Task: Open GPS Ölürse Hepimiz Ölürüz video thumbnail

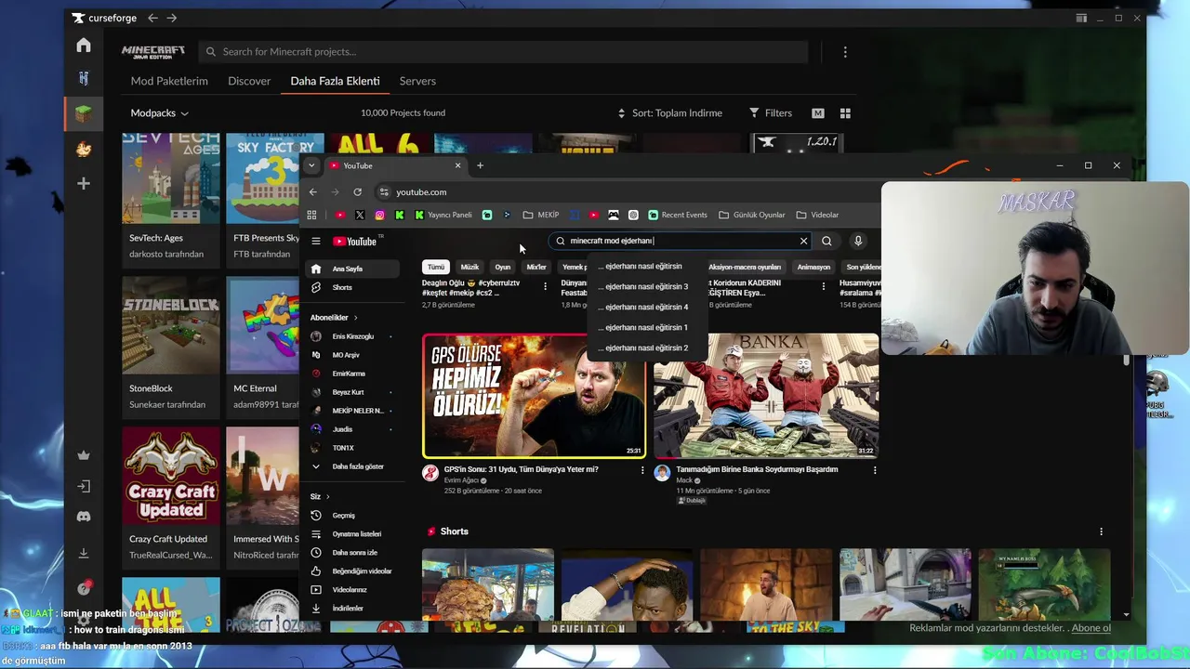Action: (534, 396)
